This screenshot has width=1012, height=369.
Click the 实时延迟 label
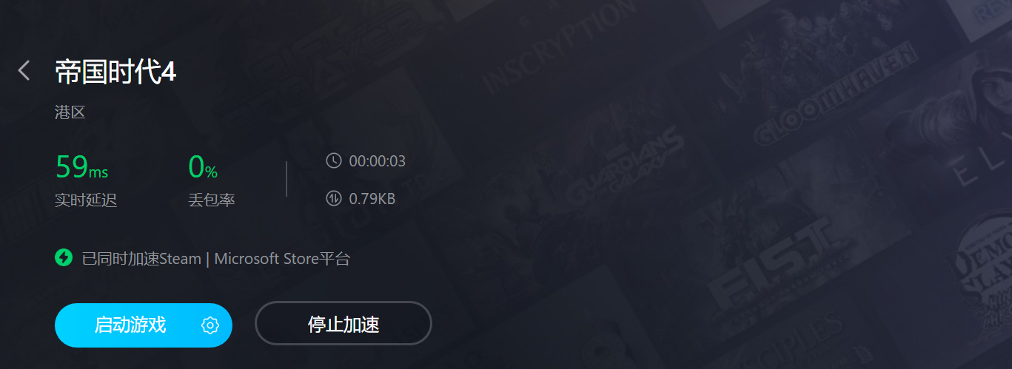coord(86,200)
